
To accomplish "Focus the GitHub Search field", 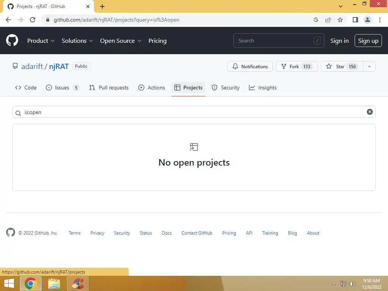I will [x=278, y=41].
